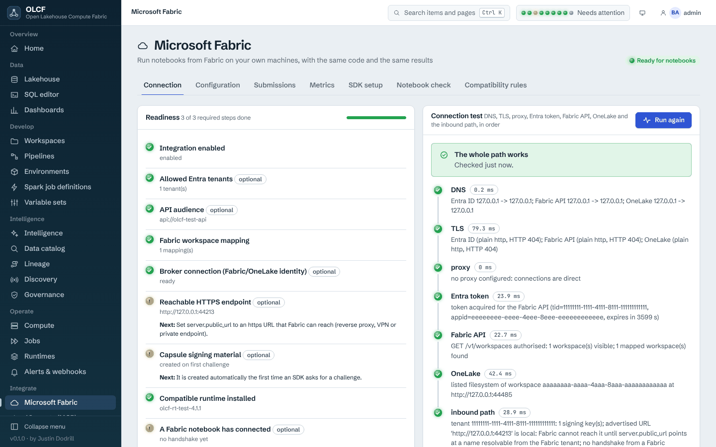Select the Compatibility rules tab
The image size is (716, 447).
(496, 85)
